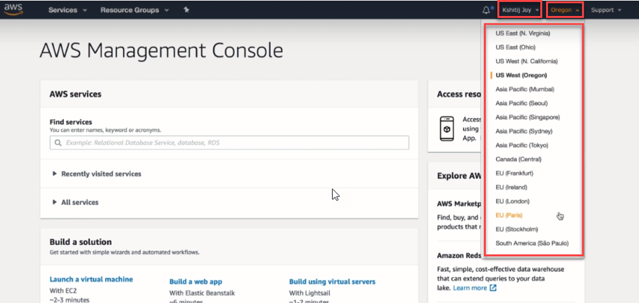Select US East (Ohio) region
This screenshot has width=639, height=303.
(x=515, y=47)
